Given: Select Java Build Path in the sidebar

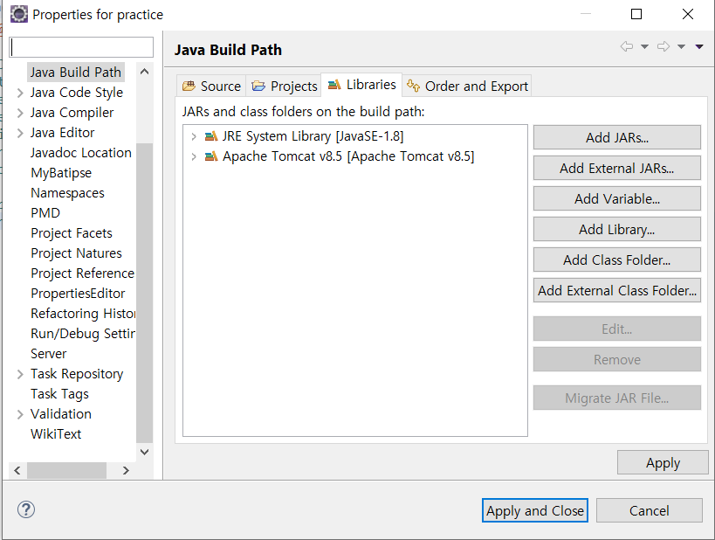Looking at the screenshot, I should tap(76, 73).
